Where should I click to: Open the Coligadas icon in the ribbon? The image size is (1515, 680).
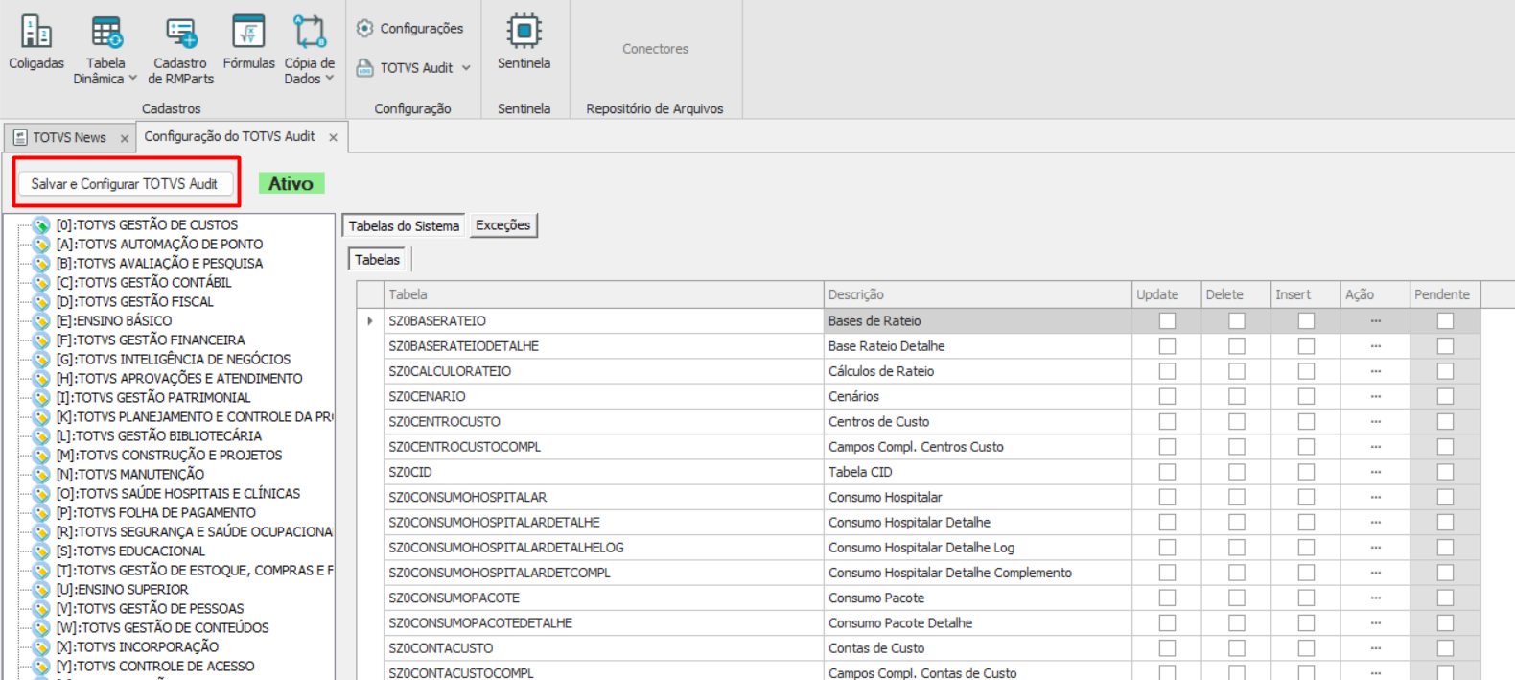pos(36,32)
